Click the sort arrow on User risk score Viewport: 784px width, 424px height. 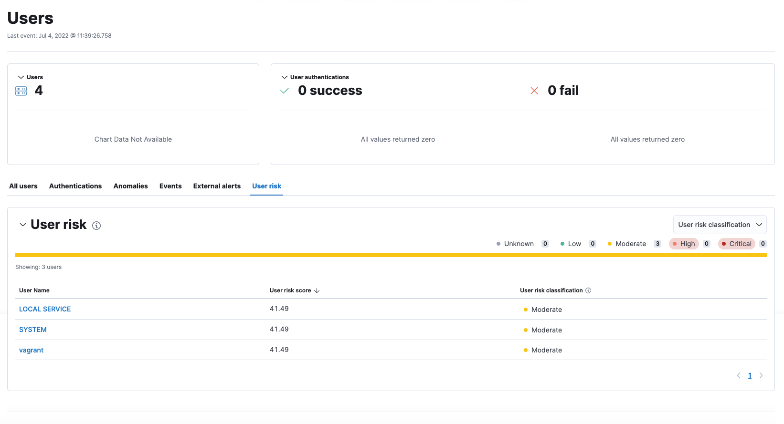pos(317,290)
